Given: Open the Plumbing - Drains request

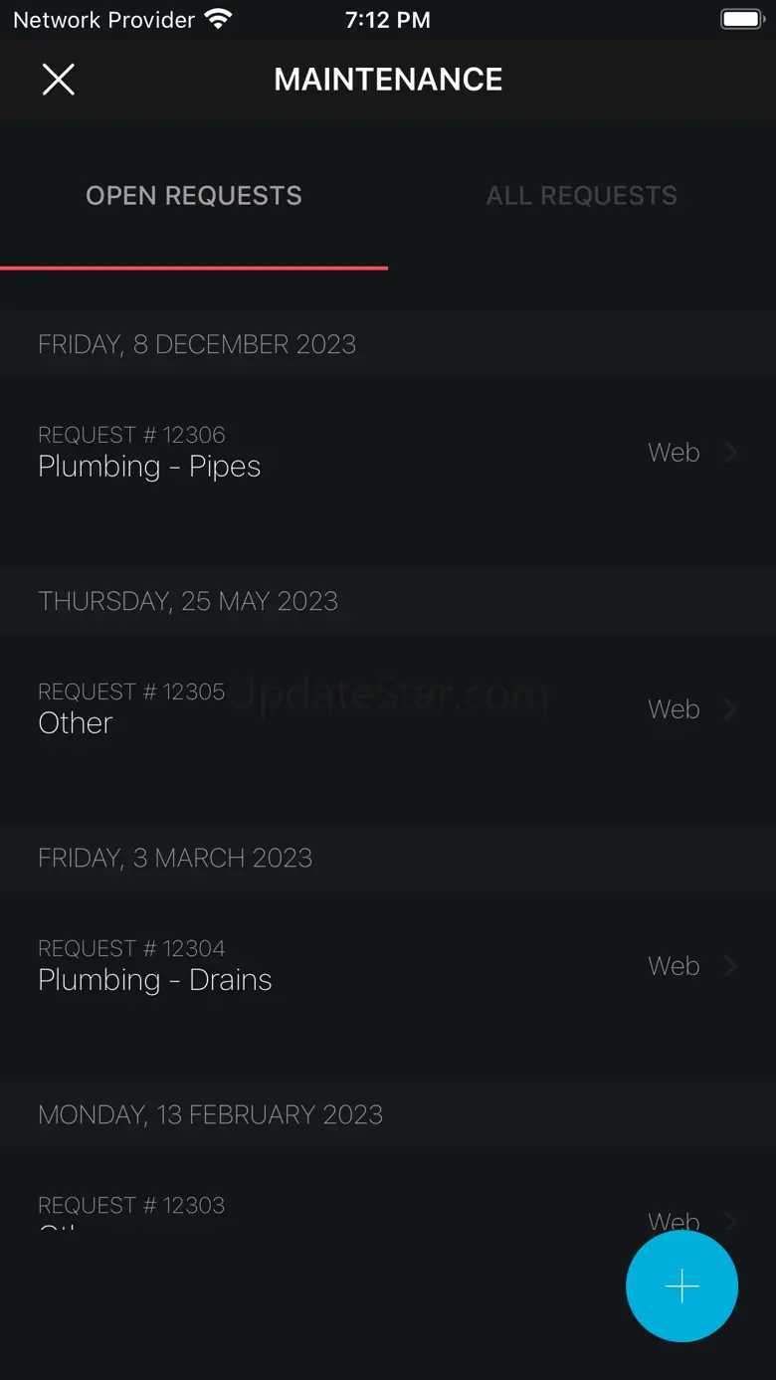Looking at the screenshot, I should pos(155,980).
